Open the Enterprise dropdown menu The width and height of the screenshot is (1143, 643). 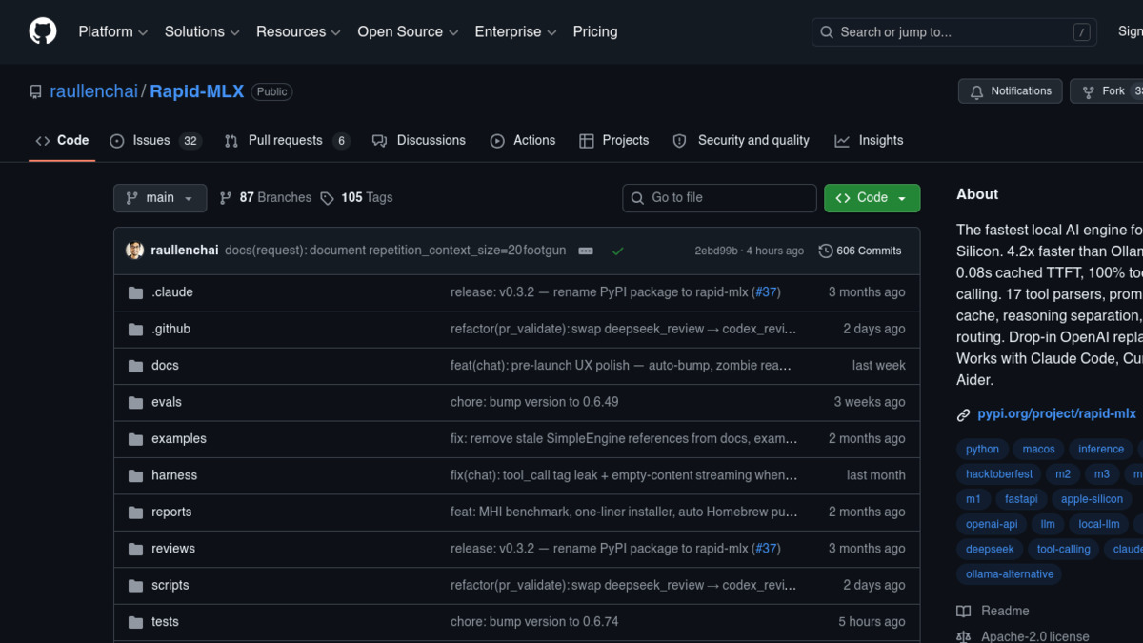pyautogui.click(x=517, y=31)
